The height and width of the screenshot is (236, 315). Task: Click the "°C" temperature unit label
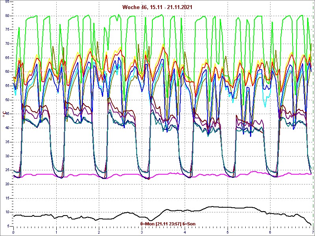(x=4, y=115)
